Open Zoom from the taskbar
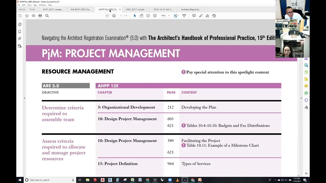 point(170,180)
